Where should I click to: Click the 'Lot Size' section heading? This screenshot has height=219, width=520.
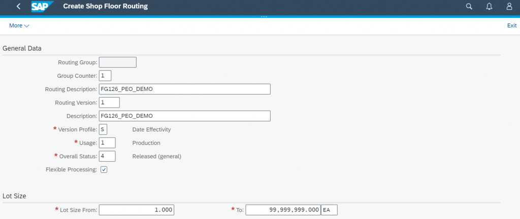[14, 196]
